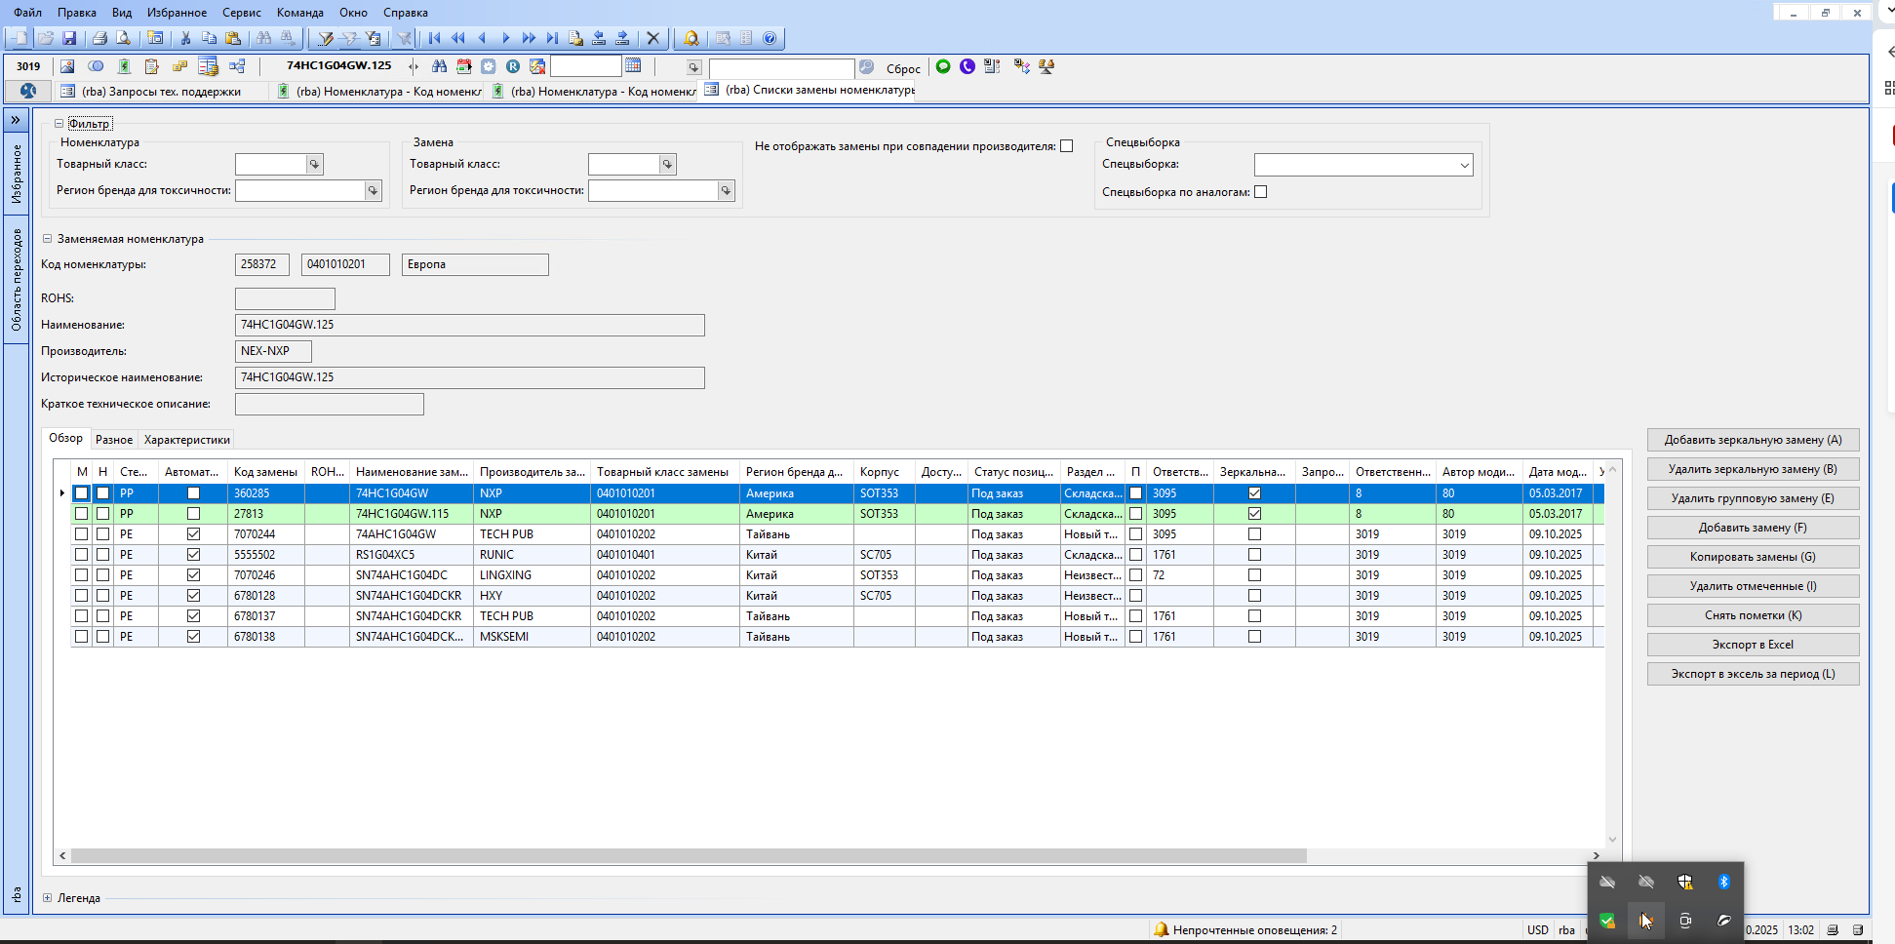The width and height of the screenshot is (1895, 944).
Task: Click the 'Экспорт в Excel' button
Action: (1753, 645)
